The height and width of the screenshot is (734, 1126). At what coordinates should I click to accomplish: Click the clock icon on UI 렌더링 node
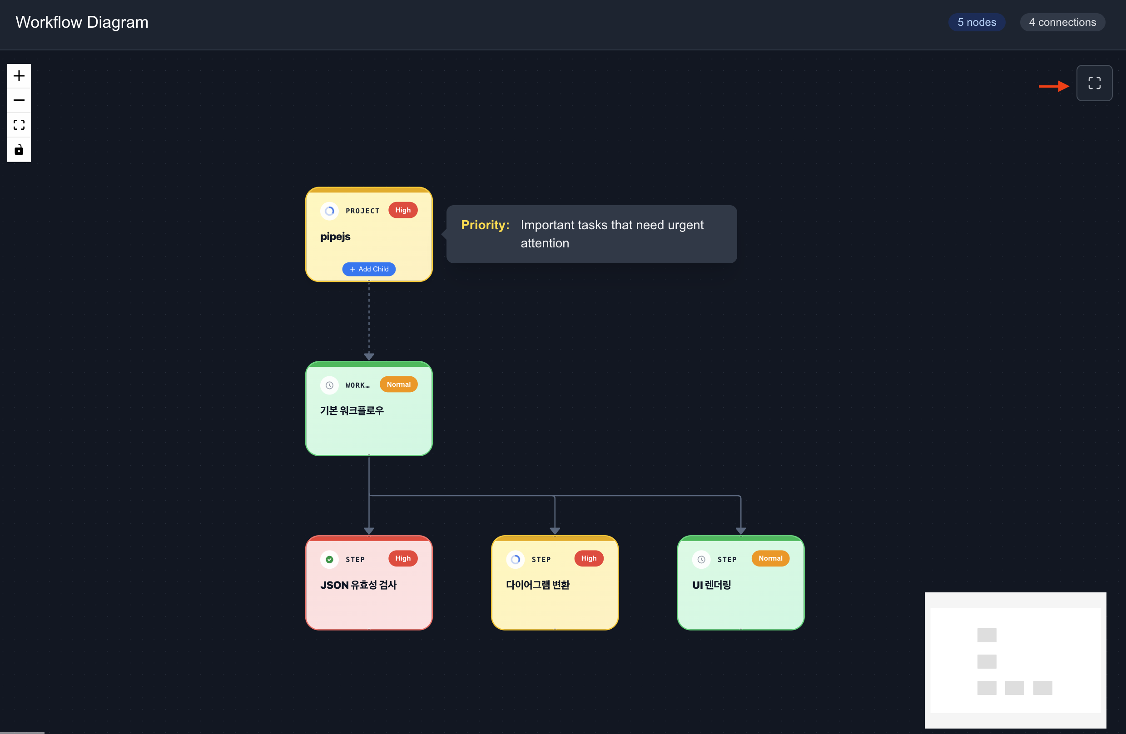[701, 560]
